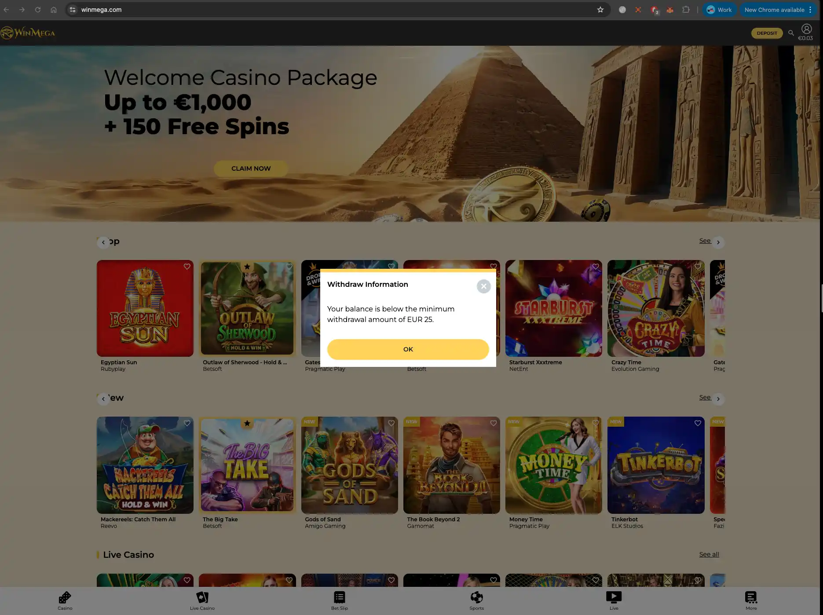Open the Live play icon
Image resolution: width=823 pixels, height=615 pixels.
[614, 597]
